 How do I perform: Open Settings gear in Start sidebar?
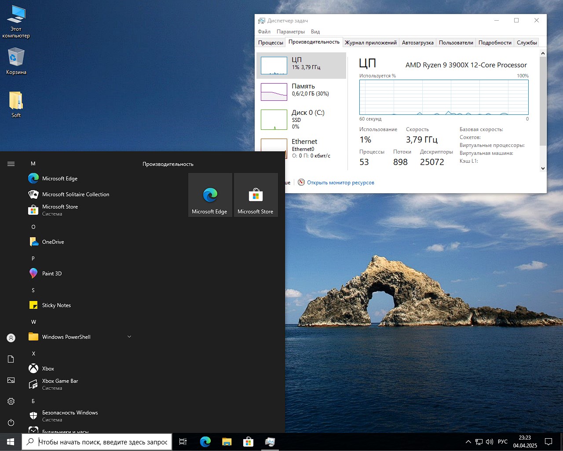(11, 401)
